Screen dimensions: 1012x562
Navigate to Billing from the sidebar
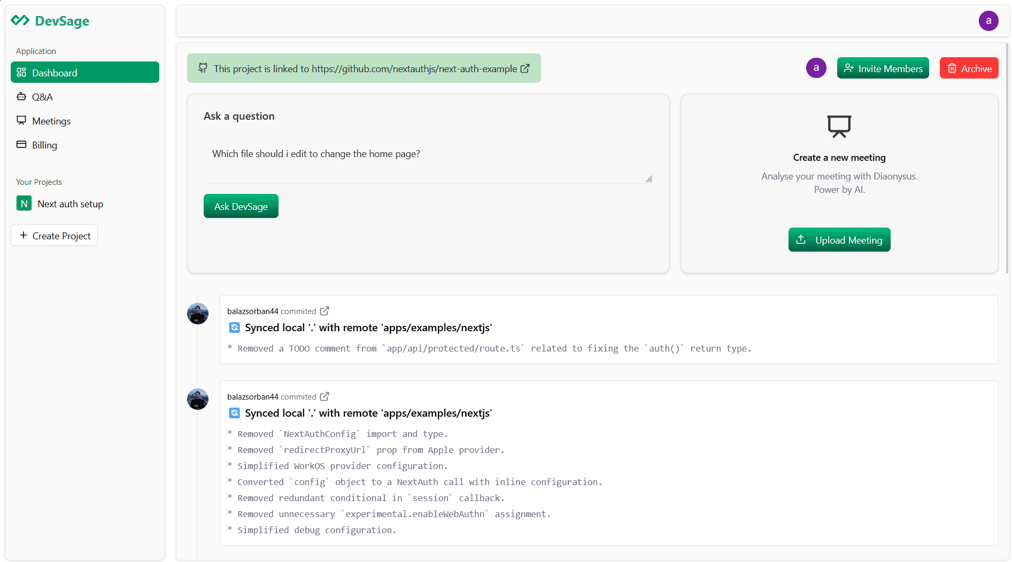(44, 145)
